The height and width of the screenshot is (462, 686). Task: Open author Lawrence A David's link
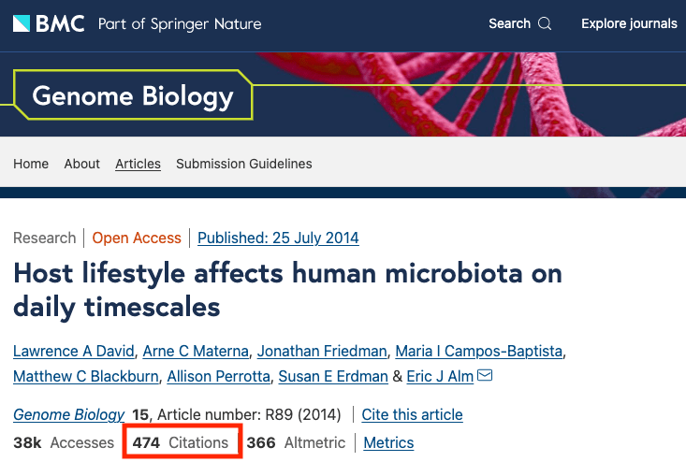73,352
